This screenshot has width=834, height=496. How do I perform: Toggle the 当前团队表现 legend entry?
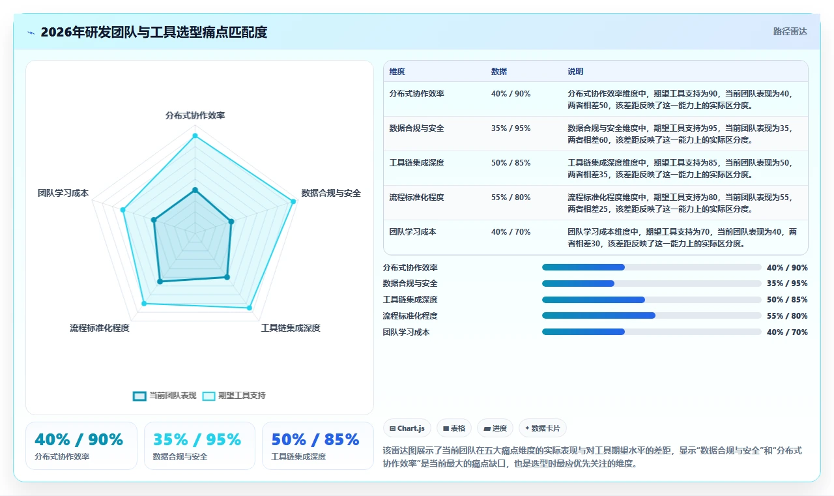tap(164, 396)
